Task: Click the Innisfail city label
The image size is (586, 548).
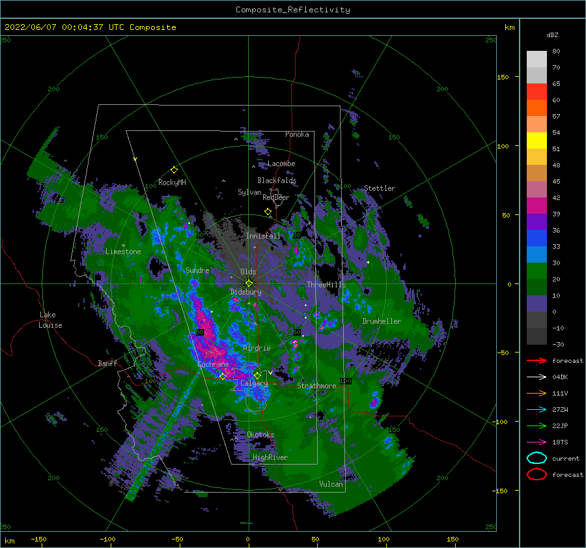Action: pyautogui.click(x=263, y=236)
